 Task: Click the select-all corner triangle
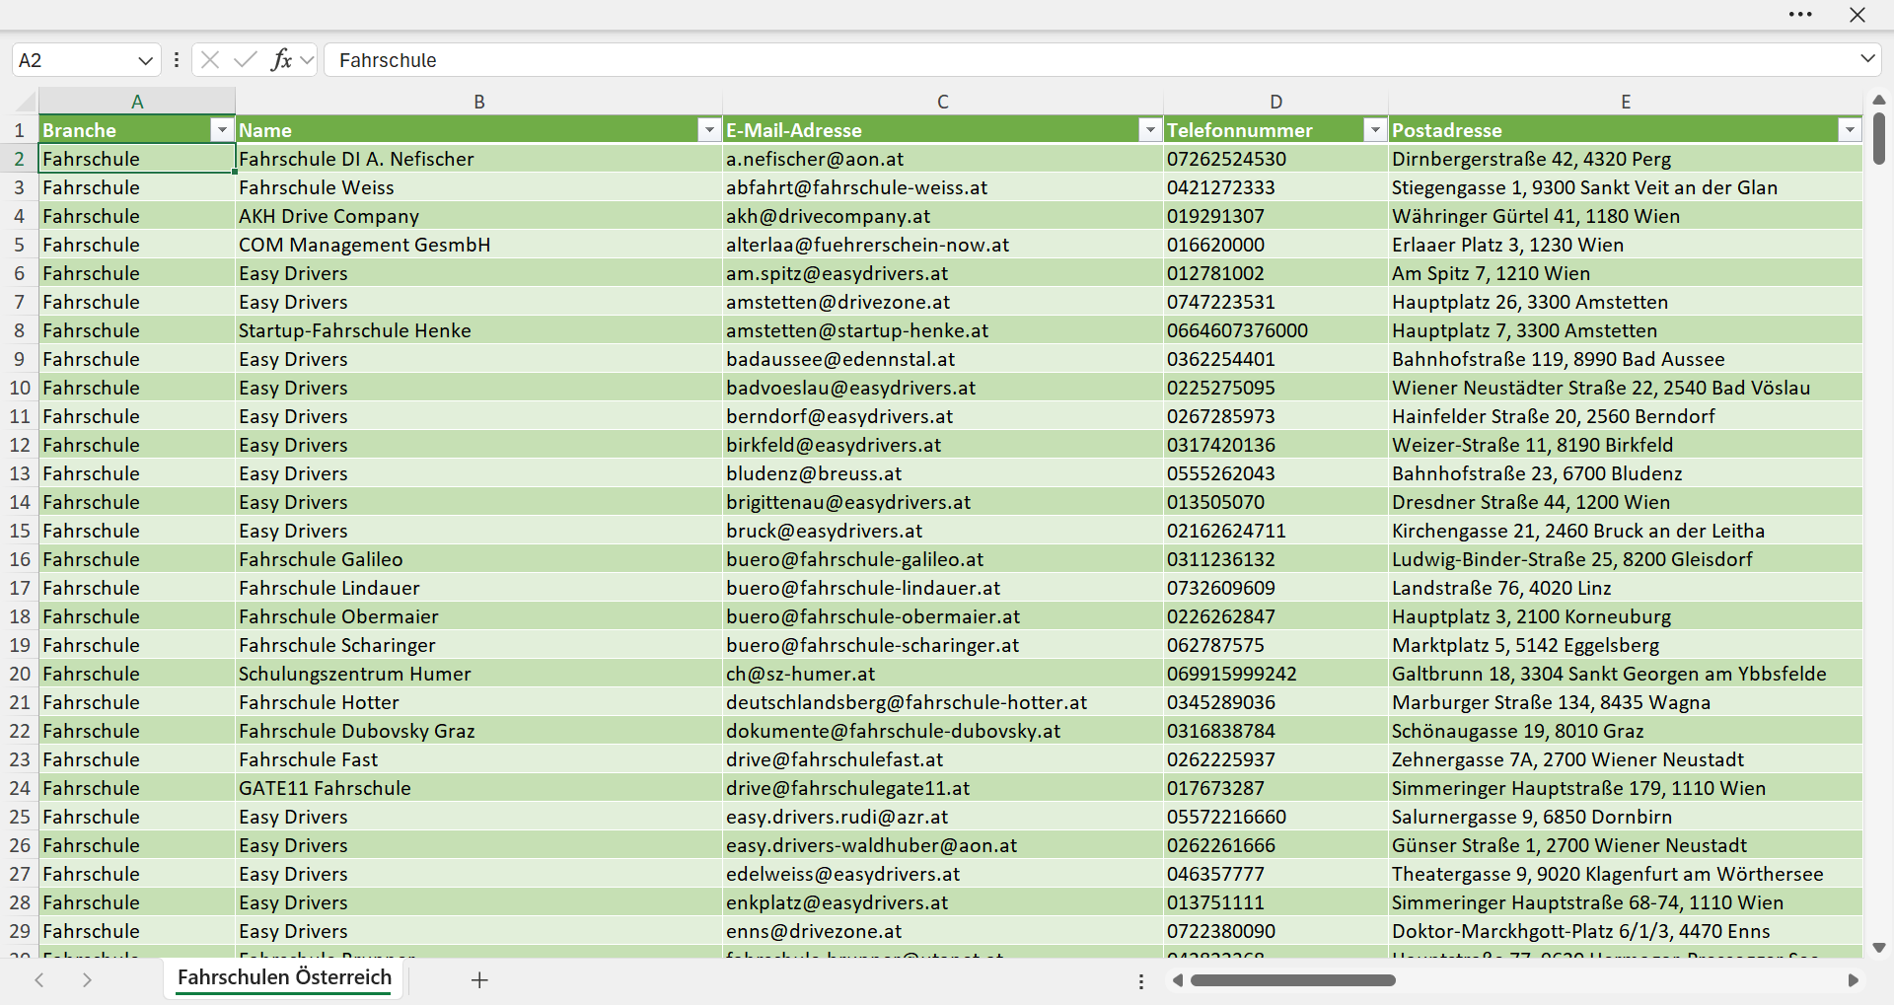tap(25, 102)
